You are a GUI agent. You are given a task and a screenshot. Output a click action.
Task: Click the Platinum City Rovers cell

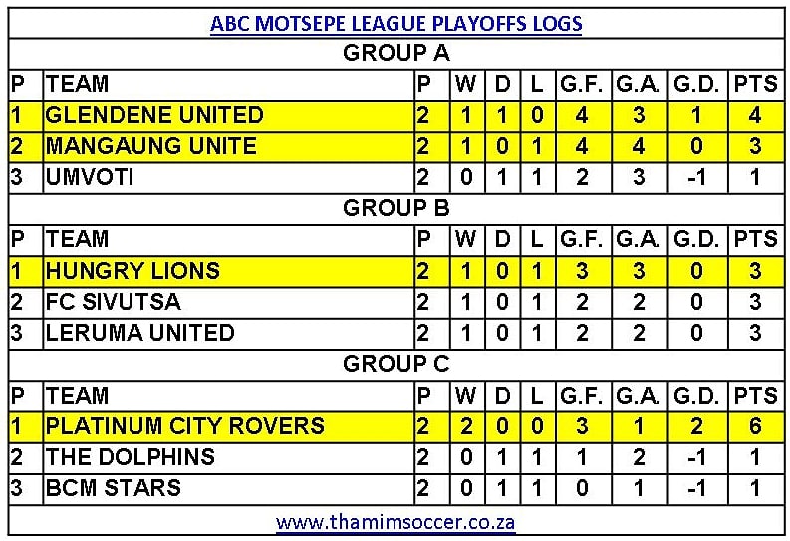click(185, 426)
